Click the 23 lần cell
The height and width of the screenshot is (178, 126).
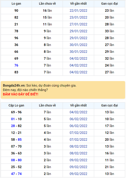109,10
